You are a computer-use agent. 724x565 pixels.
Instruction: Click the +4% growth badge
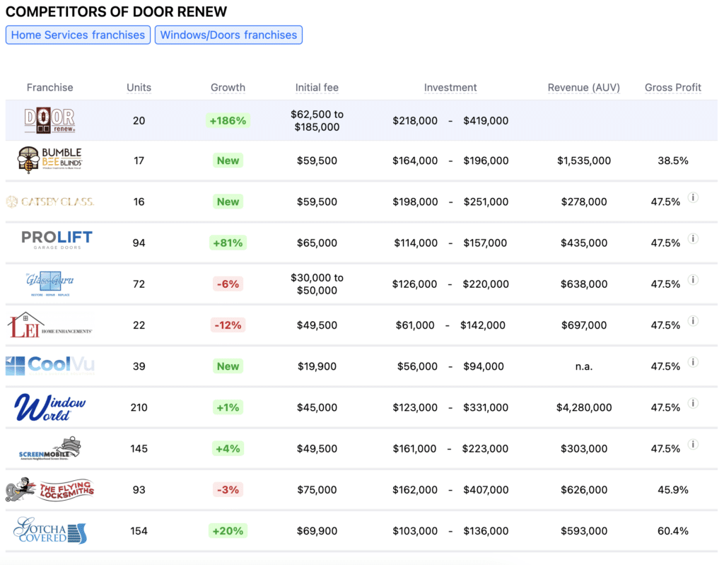[x=228, y=448]
